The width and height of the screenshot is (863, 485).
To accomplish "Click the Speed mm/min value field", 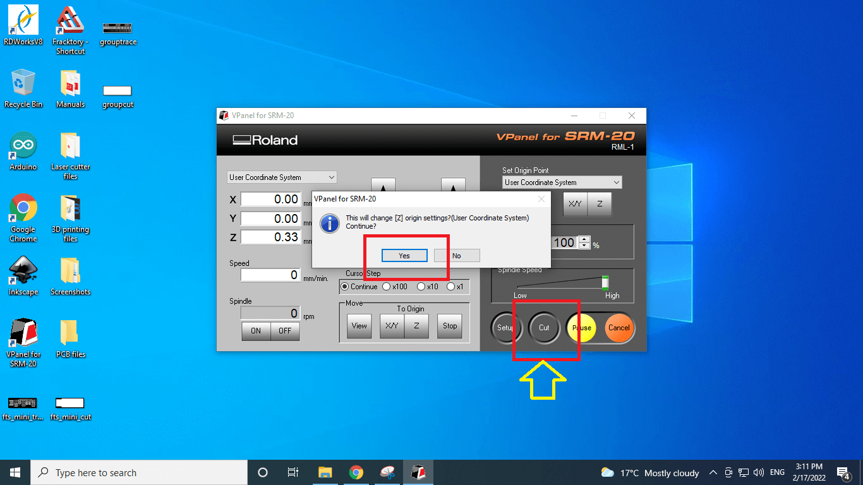I will (x=270, y=275).
